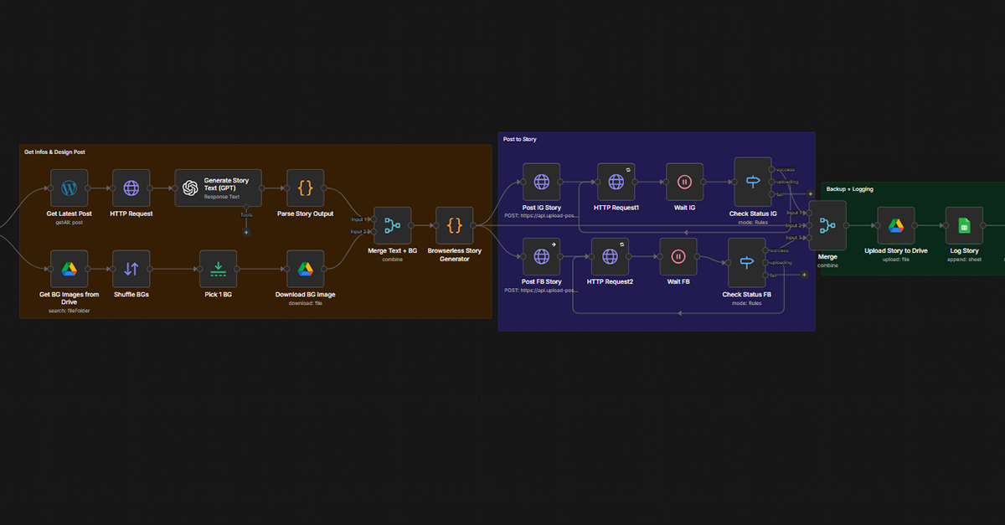Add a tool via plus under GPT node
Screen dimensions: 1005x525
click(x=246, y=232)
